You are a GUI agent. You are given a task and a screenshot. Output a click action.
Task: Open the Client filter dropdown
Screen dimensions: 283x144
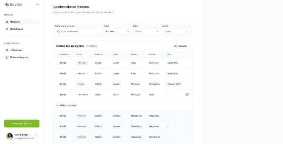click(146, 32)
